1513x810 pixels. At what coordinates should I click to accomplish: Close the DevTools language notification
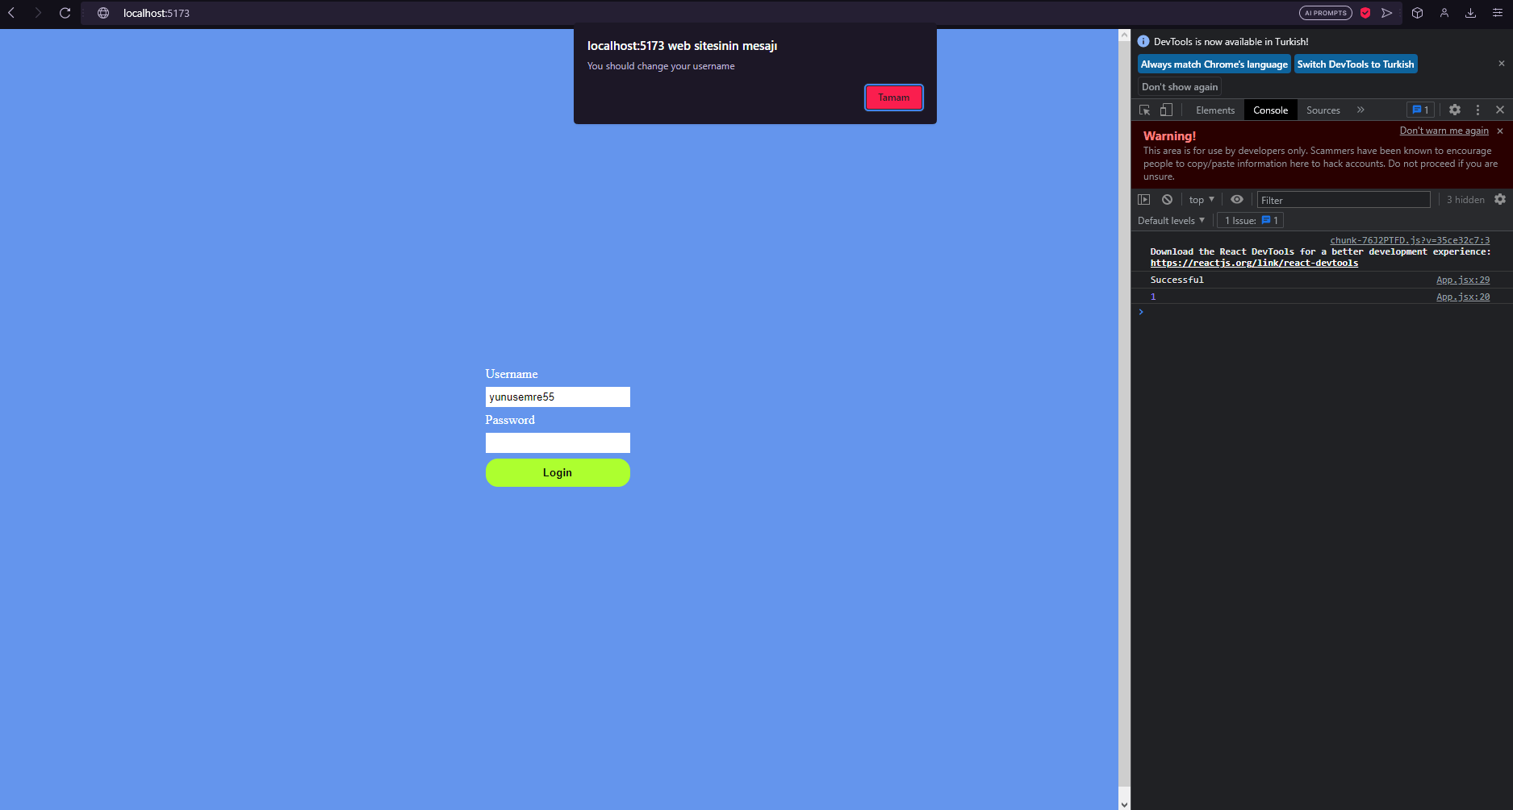1502,64
